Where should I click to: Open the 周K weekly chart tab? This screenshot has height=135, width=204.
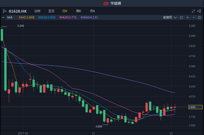point(79,11)
